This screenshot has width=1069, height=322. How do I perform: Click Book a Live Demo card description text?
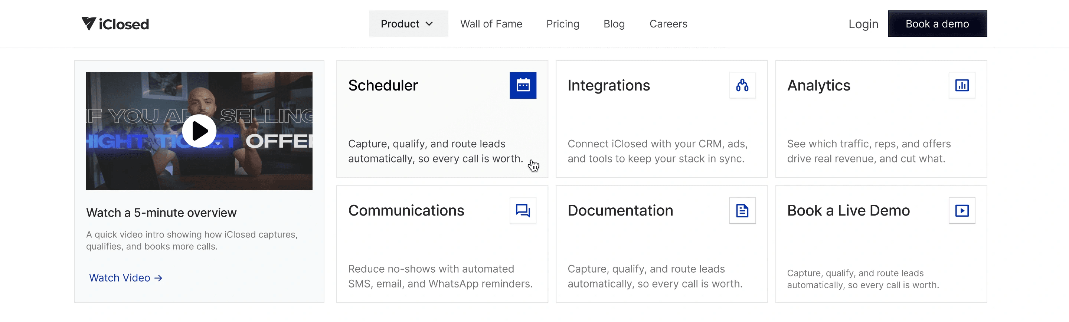click(863, 279)
